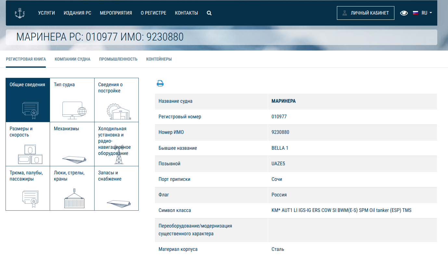Select the Тип судна tile
This screenshot has height=268, width=448.
72,100
